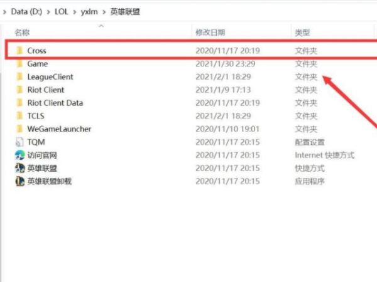Select the LeagueClient folder icon
The width and height of the screenshot is (377, 282).
click(19, 76)
